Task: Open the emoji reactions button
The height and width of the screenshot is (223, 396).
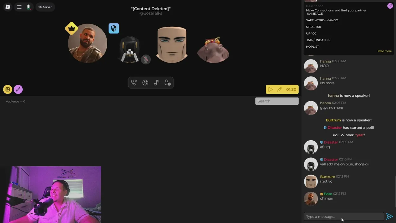Action: coord(145,83)
